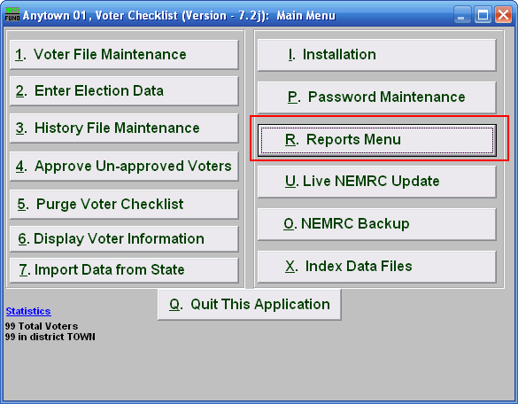Open Password Maintenance
The image size is (518, 404).
(377, 97)
